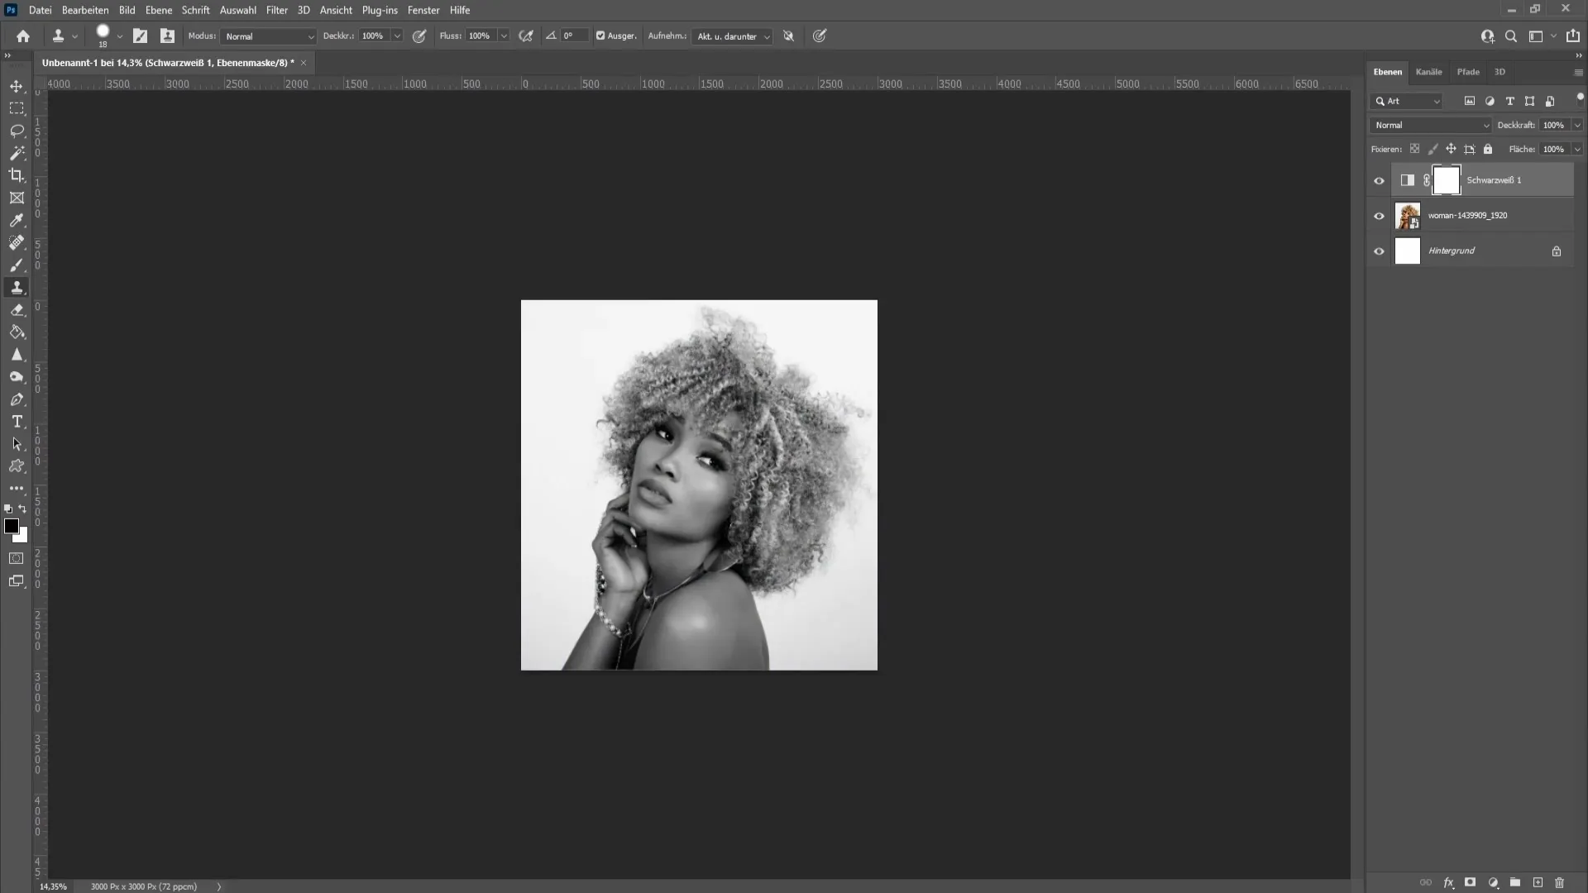
Task: Select the Brush tool in toolbar
Action: 17,265
